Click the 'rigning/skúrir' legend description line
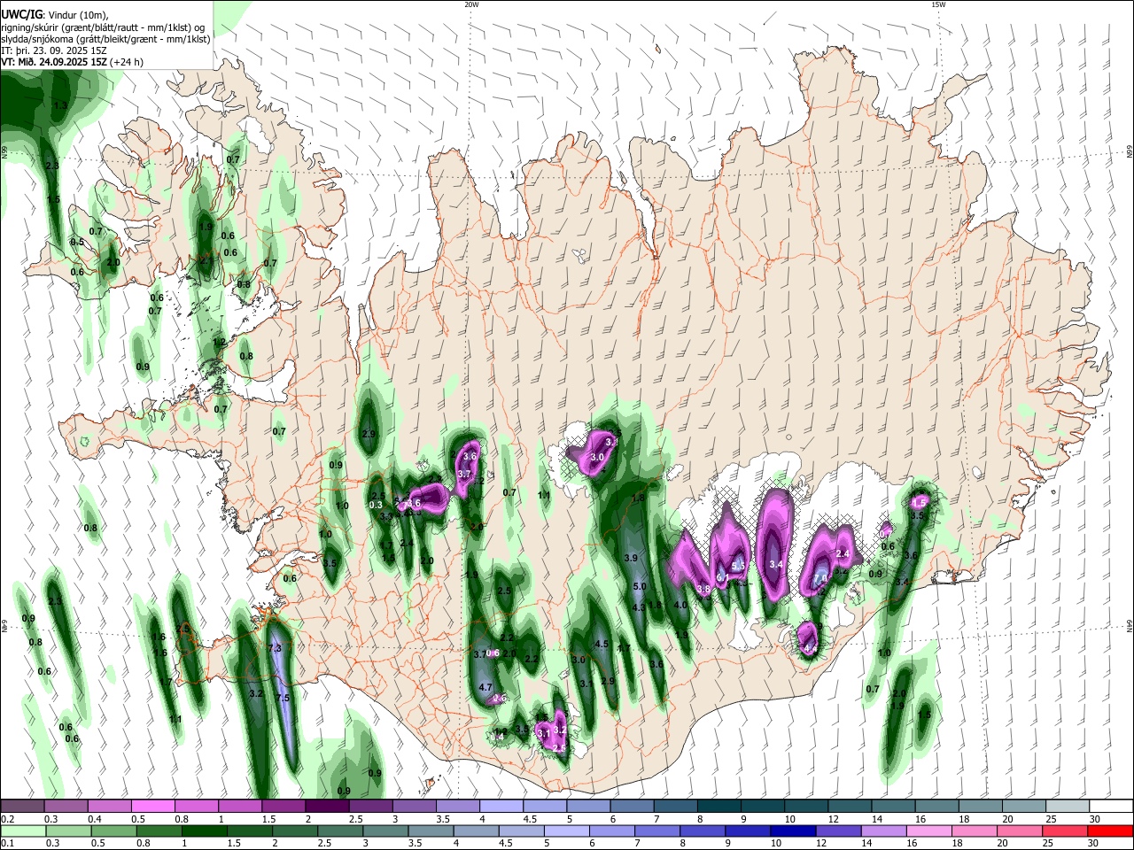 coord(102,27)
